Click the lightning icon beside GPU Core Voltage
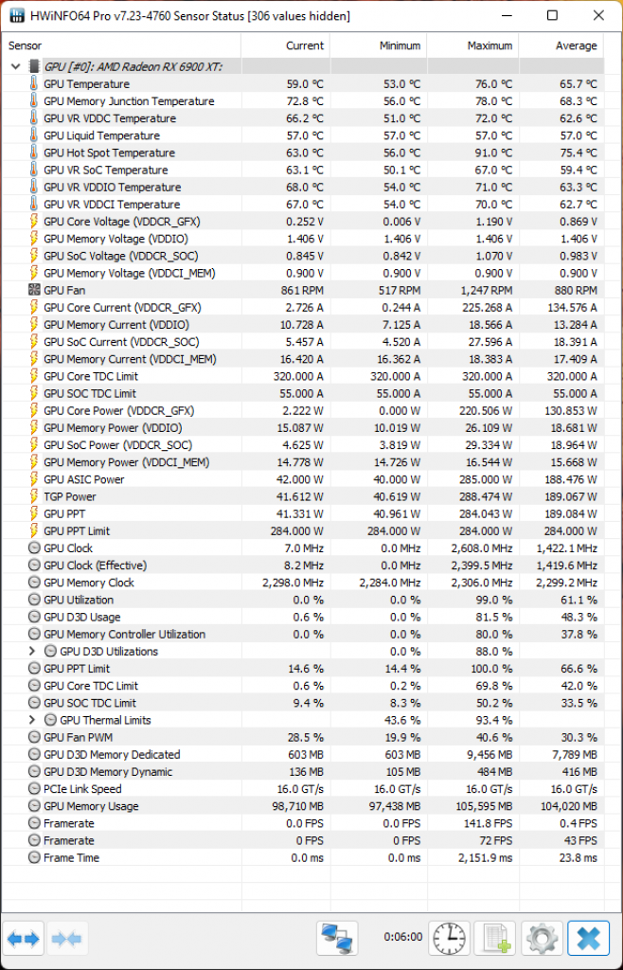Screen dimensions: 623x970 pyautogui.click(x=34, y=222)
